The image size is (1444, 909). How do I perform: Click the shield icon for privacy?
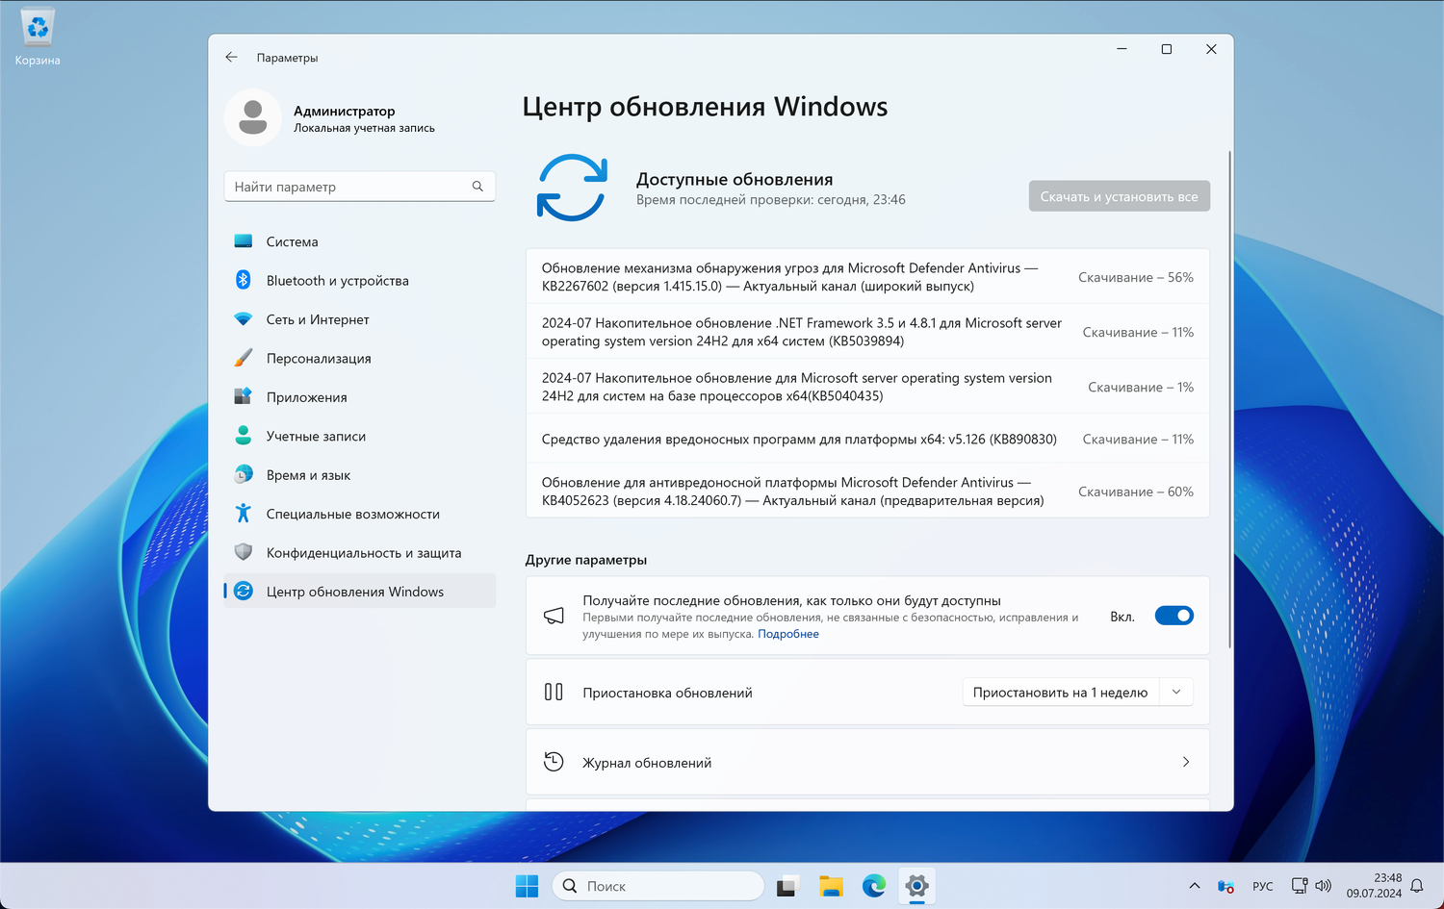pyautogui.click(x=244, y=552)
